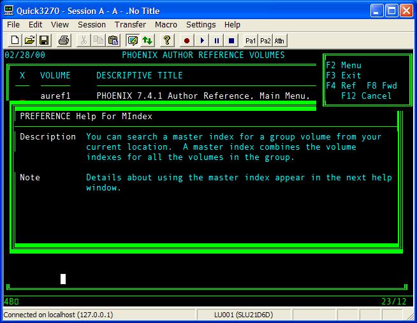417x323 pixels.
Task: Cut selection with scissors icon
Action: pos(84,41)
